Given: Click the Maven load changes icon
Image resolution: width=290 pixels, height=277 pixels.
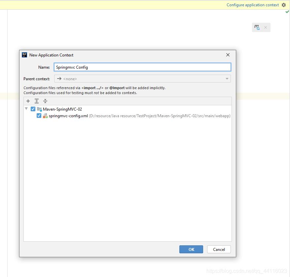Looking at the screenshot, I should 257,27.
